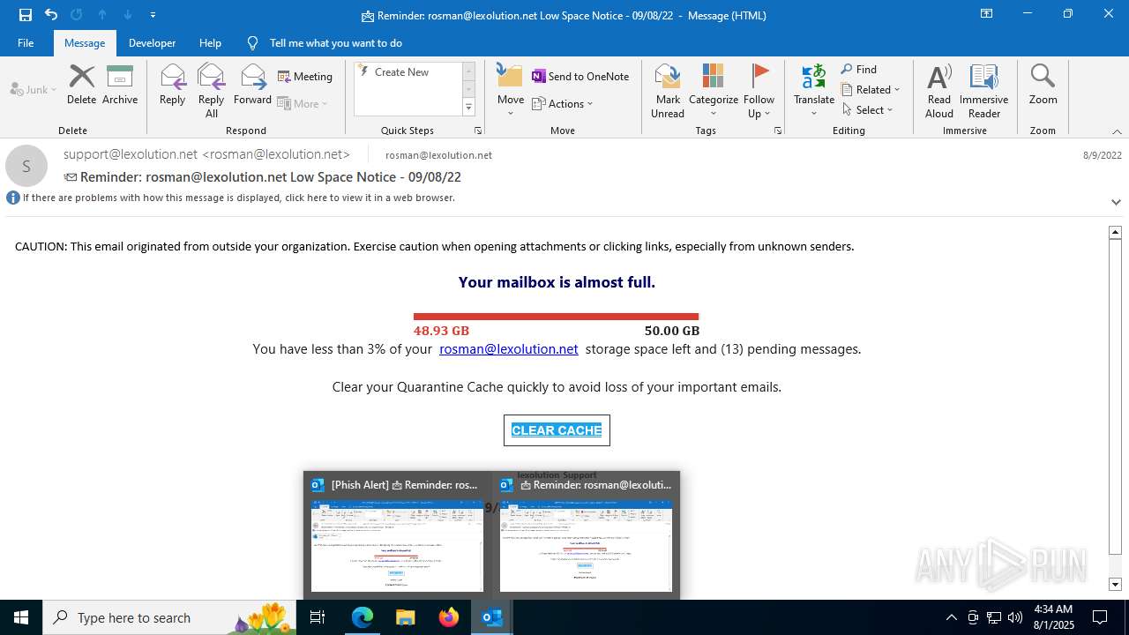Click Reply All

coord(212,90)
